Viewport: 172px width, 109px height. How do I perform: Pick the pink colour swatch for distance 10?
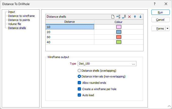pyautogui.click(x=119, y=27)
